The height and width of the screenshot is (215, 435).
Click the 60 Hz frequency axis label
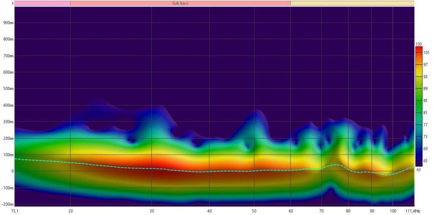point(291,211)
